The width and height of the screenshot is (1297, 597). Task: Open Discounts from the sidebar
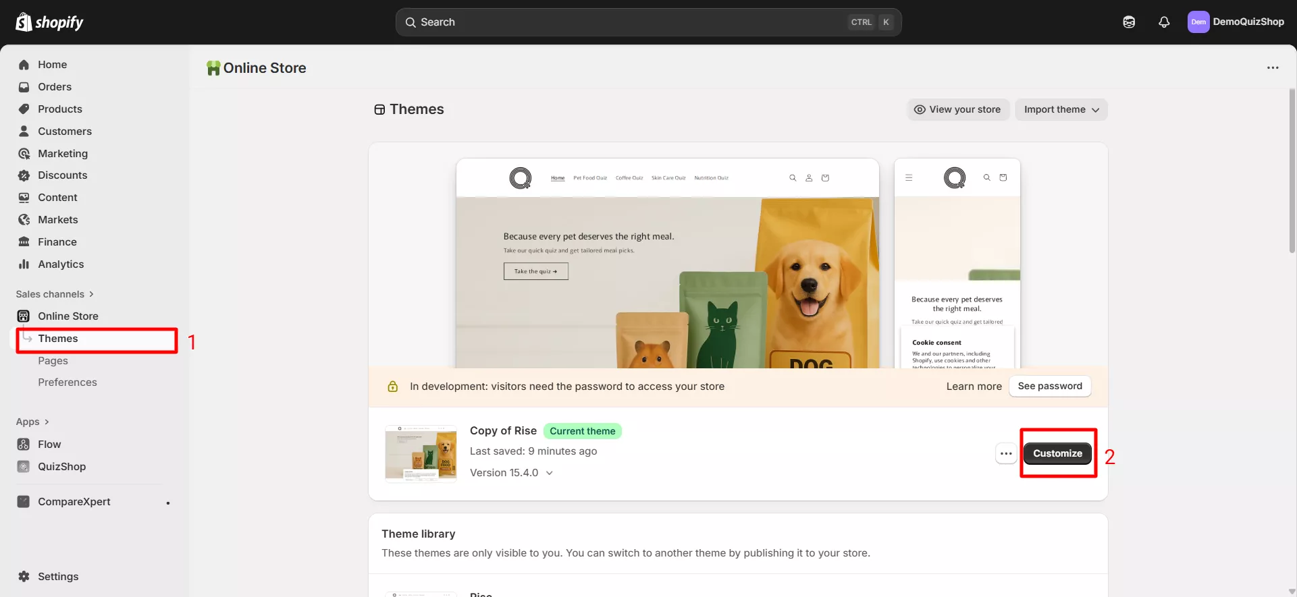[x=62, y=175]
